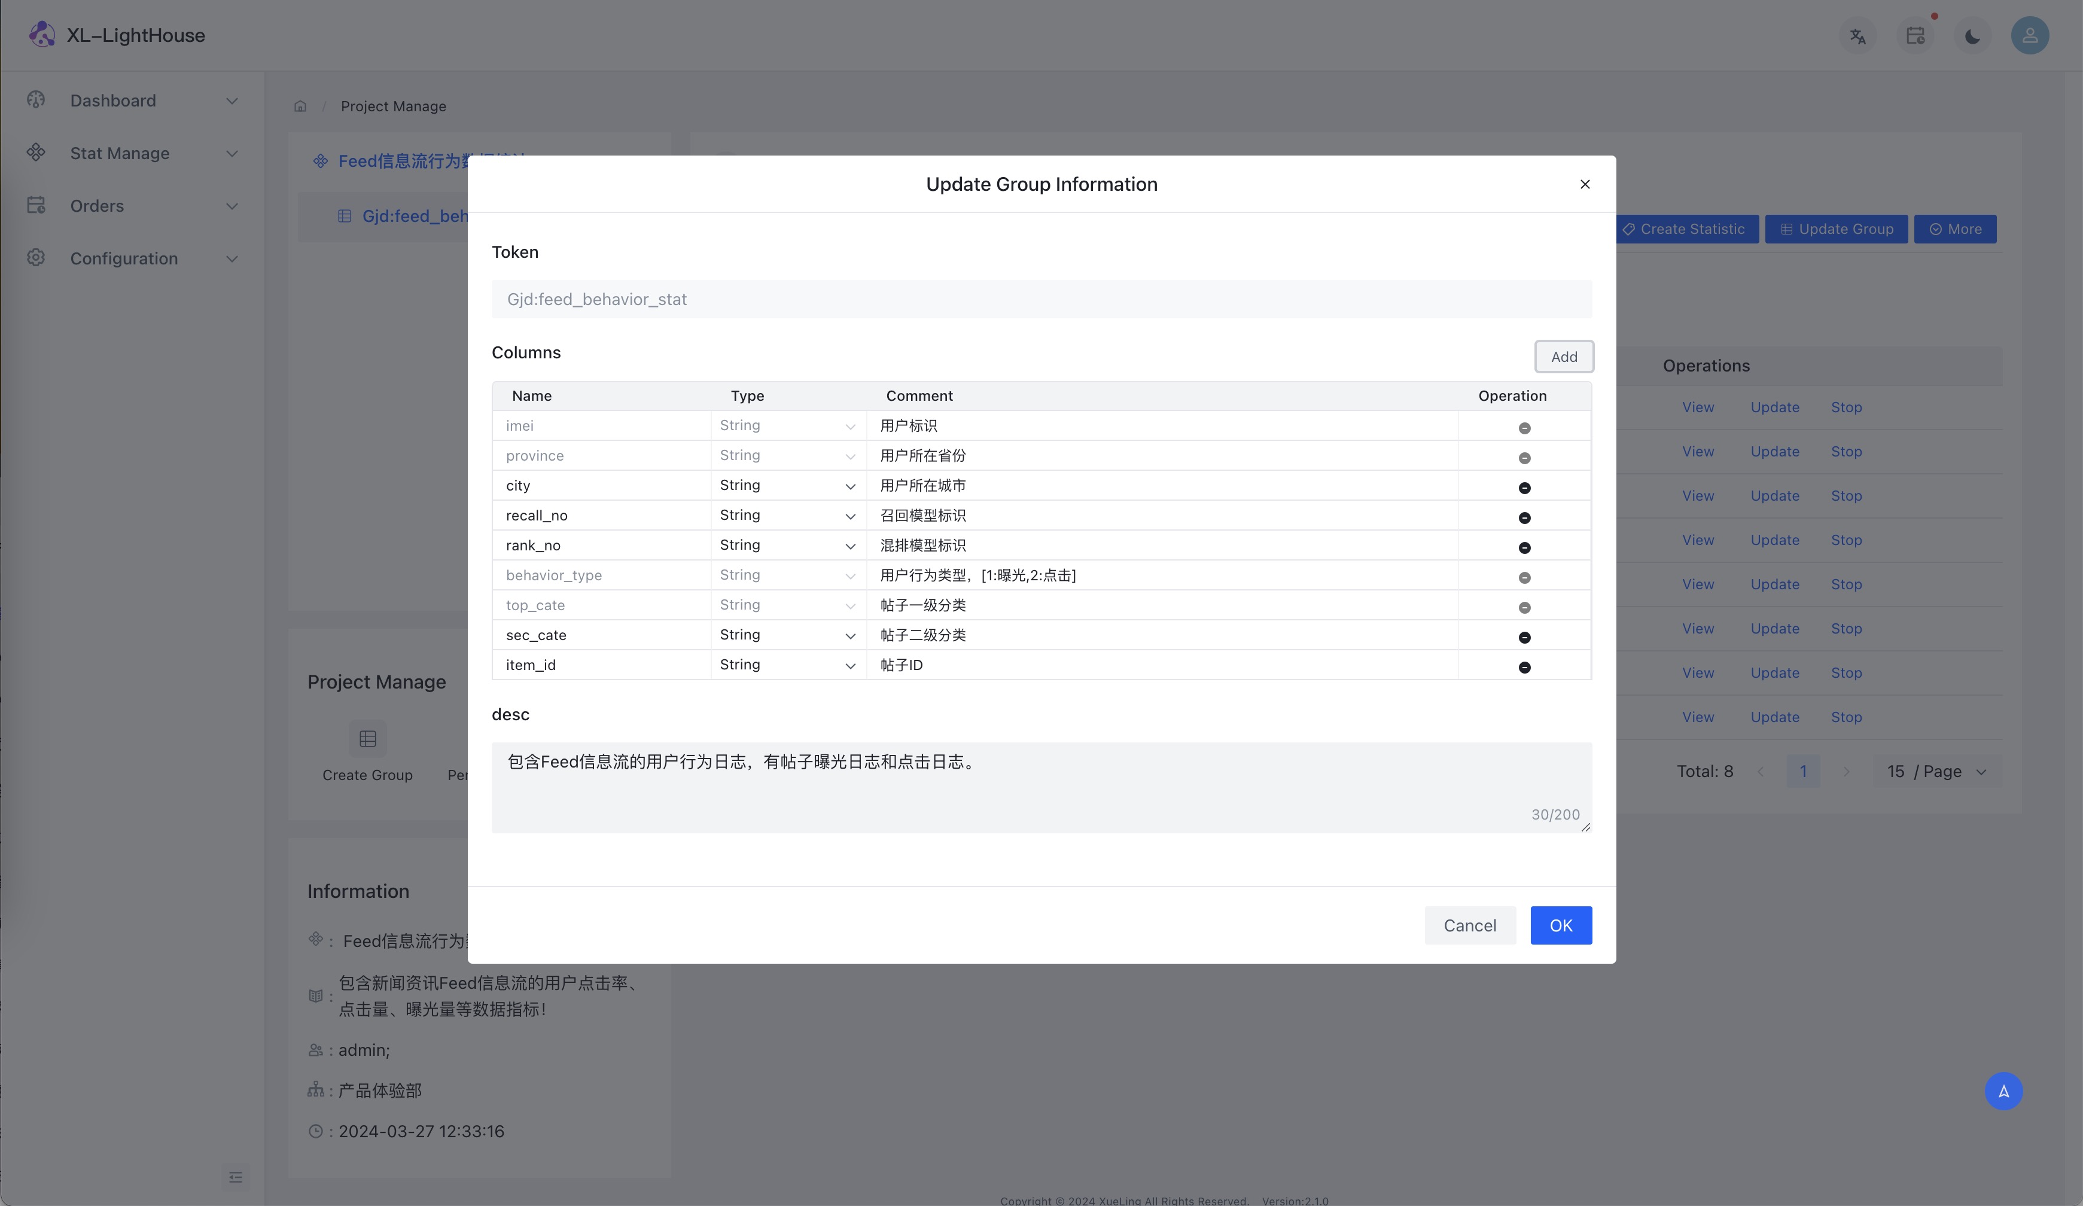The width and height of the screenshot is (2083, 1206).
Task: Click the sidebar collapse icon
Action: click(236, 1176)
